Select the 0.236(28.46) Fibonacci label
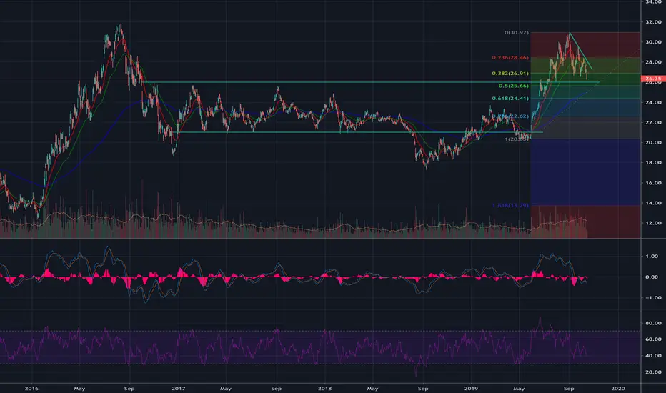Screen dimensions: 666x393 click(x=510, y=58)
